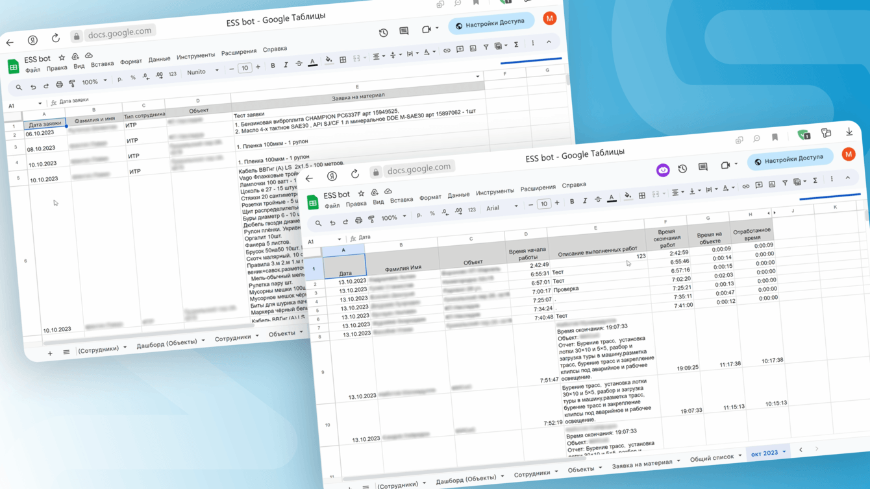The image size is (870, 489).
Task: Open the account avatar M in front window
Action: 849,154
